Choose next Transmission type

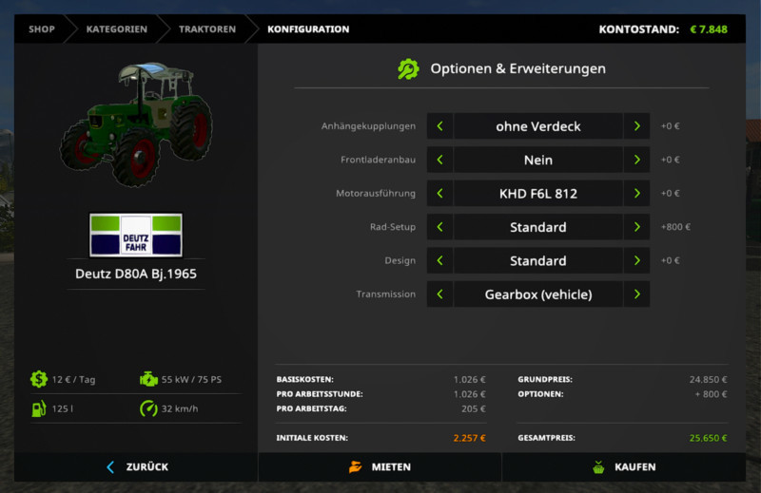(636, 294)
